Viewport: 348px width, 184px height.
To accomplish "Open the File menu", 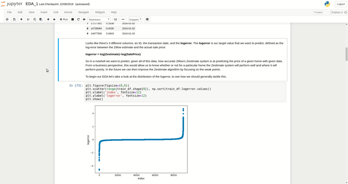I will click(9, 12).
